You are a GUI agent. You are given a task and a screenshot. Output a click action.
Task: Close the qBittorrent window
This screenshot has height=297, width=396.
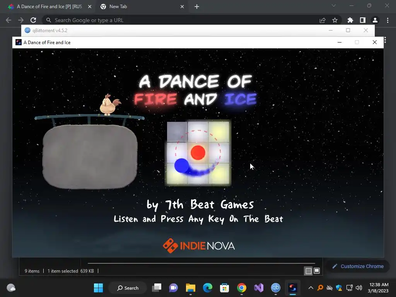pyautogui.click(x=366, y=30)
